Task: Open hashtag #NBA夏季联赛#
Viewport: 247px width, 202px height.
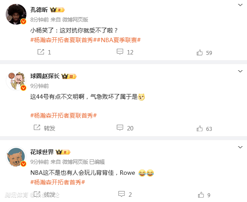Action: coord(119,40)
